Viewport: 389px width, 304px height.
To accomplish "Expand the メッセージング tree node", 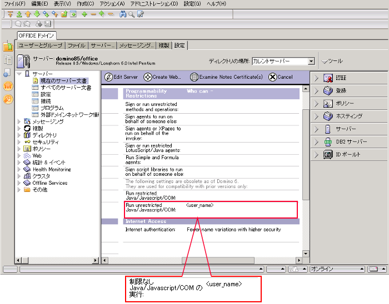I will point(20,121).
